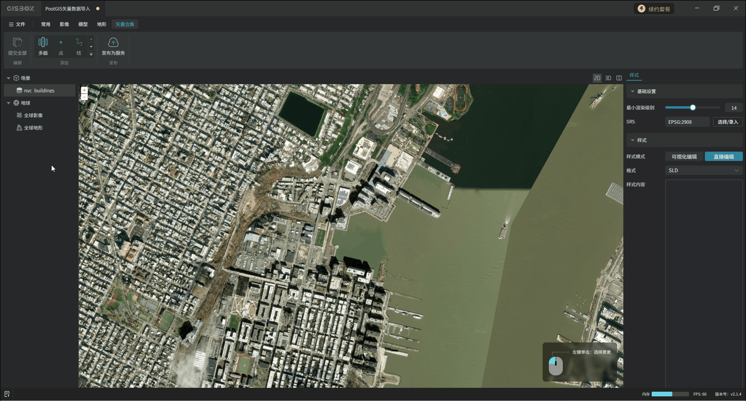Select the nyc_buildings layer in tree
This screenshot has width=746, height=401.
tap(39, 90)
